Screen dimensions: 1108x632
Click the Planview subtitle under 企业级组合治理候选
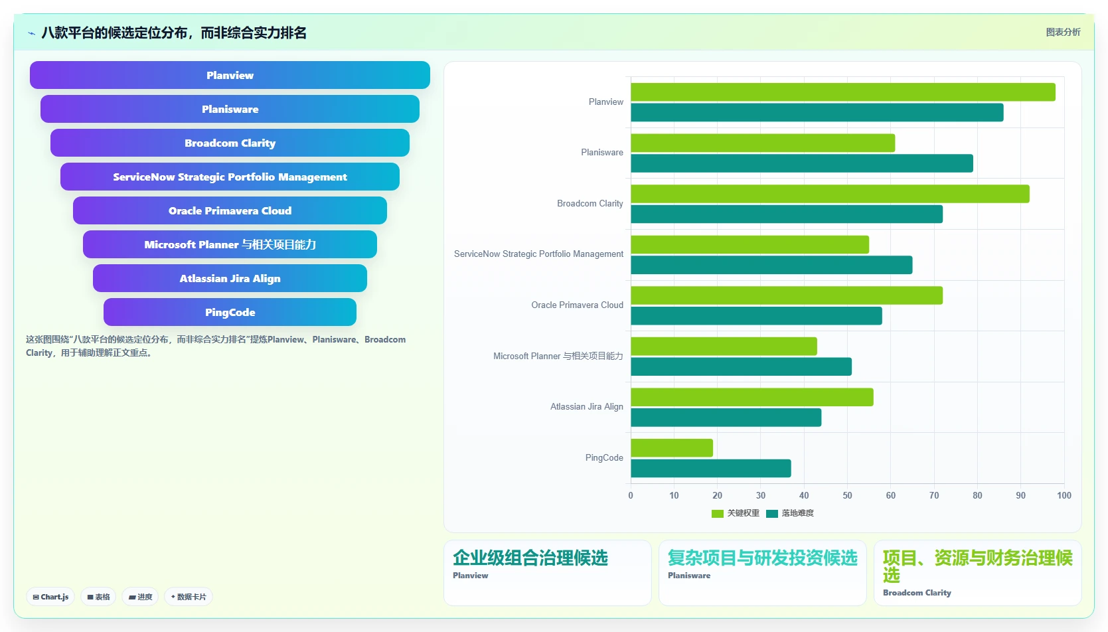point(471,576)
